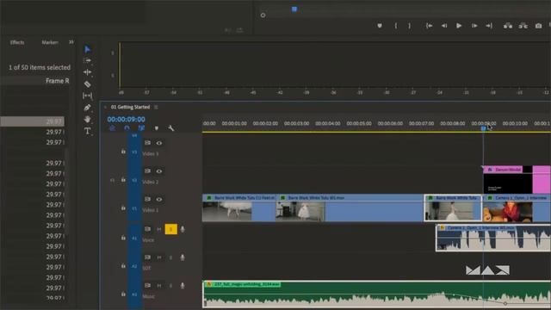551x310 pixels.
Task: Select the Track Select Forward tool
Action: [87, 60]
